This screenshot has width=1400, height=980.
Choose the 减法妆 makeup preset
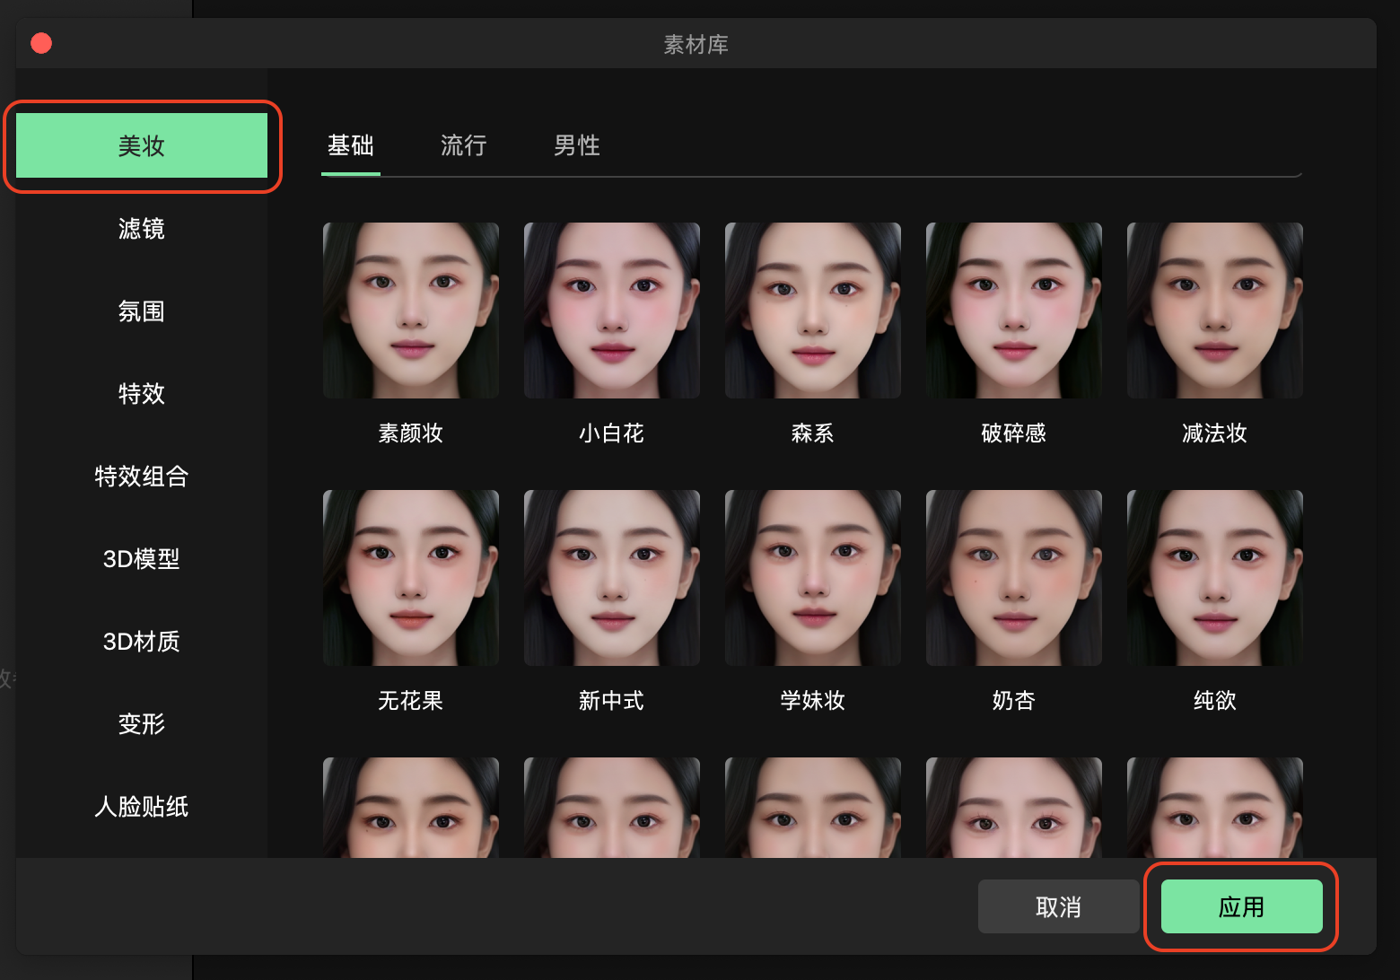point(1214,311)
